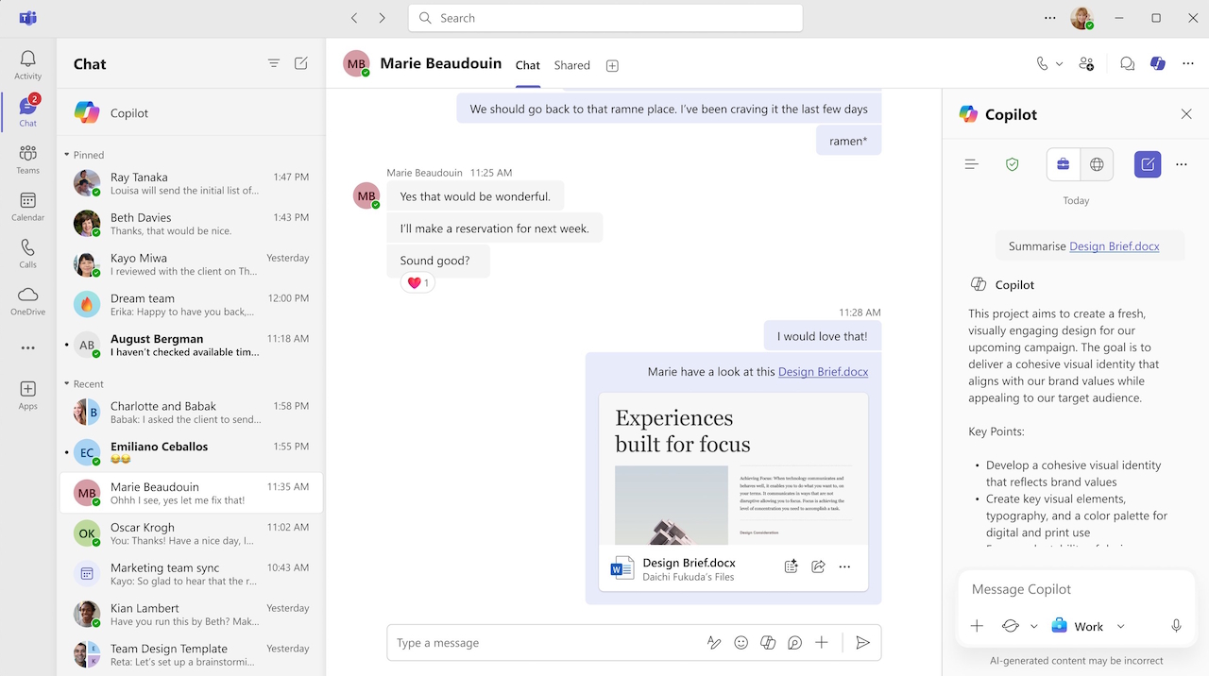Click the Search box
This screenshot has height=676, width=1209.
click(605, 18)
